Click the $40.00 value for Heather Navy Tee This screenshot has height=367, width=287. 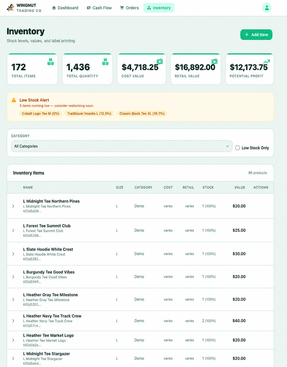tap(239, 321)
